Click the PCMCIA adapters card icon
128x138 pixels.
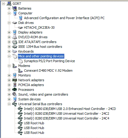(x=15, y=85)
